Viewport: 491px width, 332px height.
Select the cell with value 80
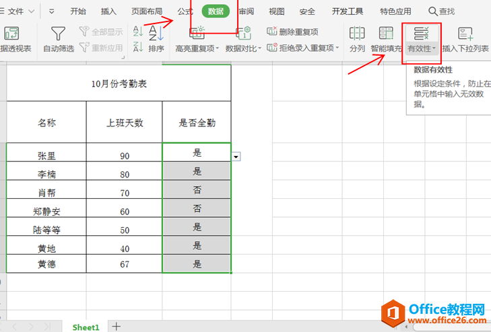point(125,171)
